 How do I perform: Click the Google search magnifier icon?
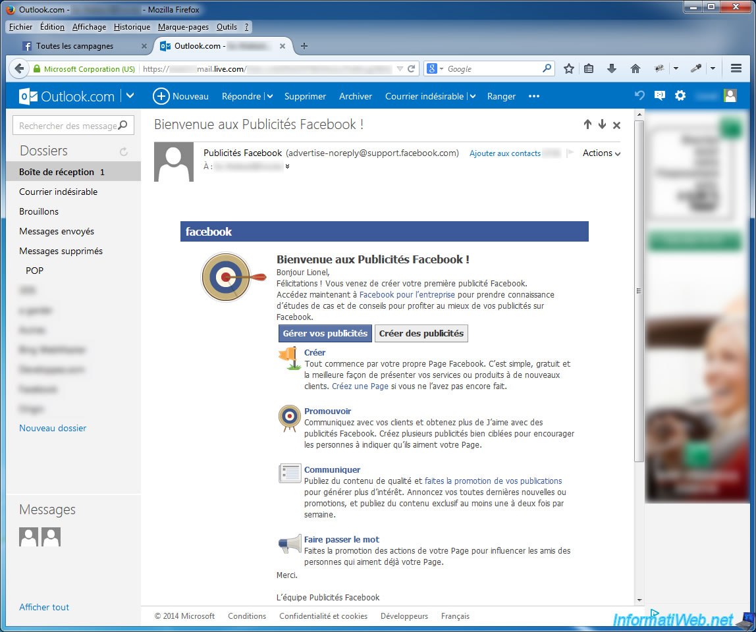tap(547, 68)
